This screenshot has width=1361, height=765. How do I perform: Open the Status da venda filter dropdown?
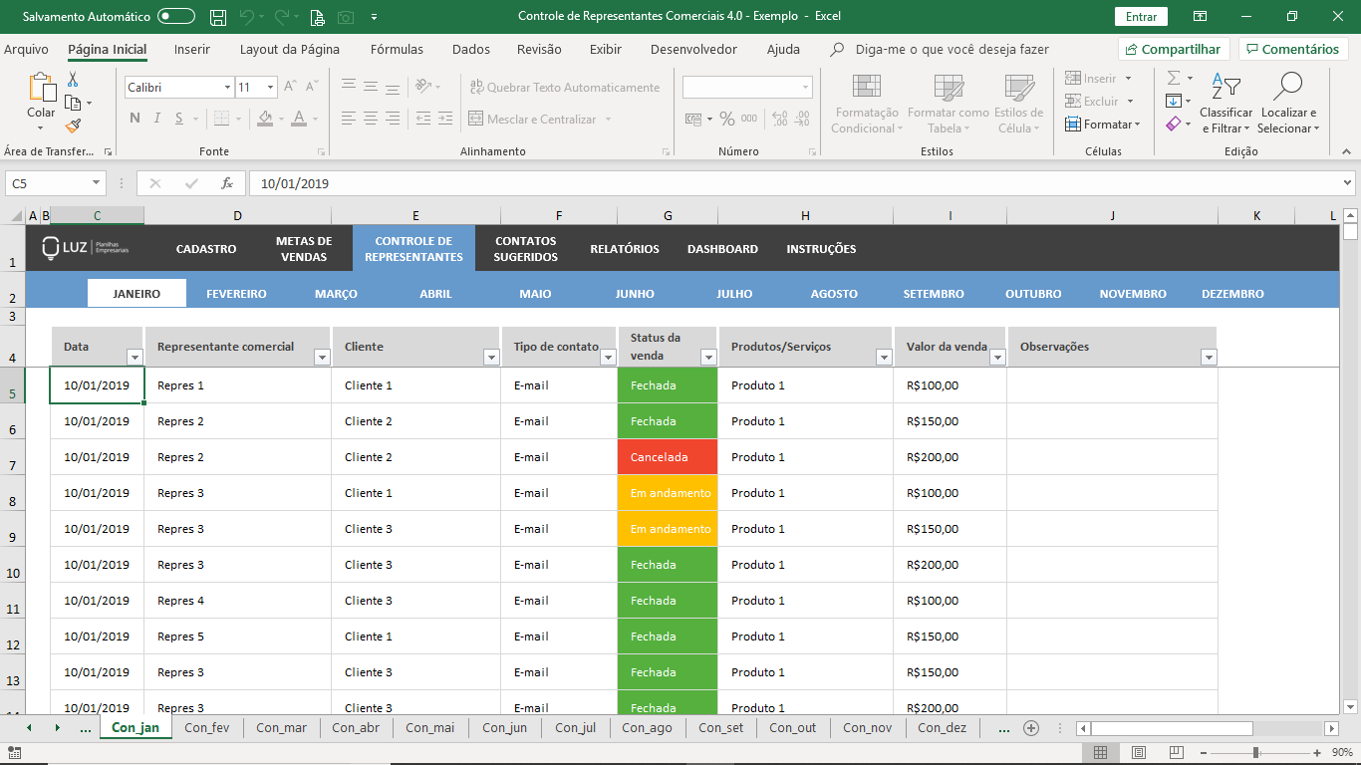[708, 357]
